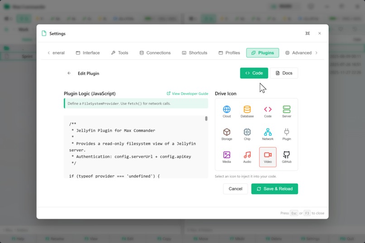Select the Cloud drive icon
This screenshot has width=365, height=243.
(226, 111)
